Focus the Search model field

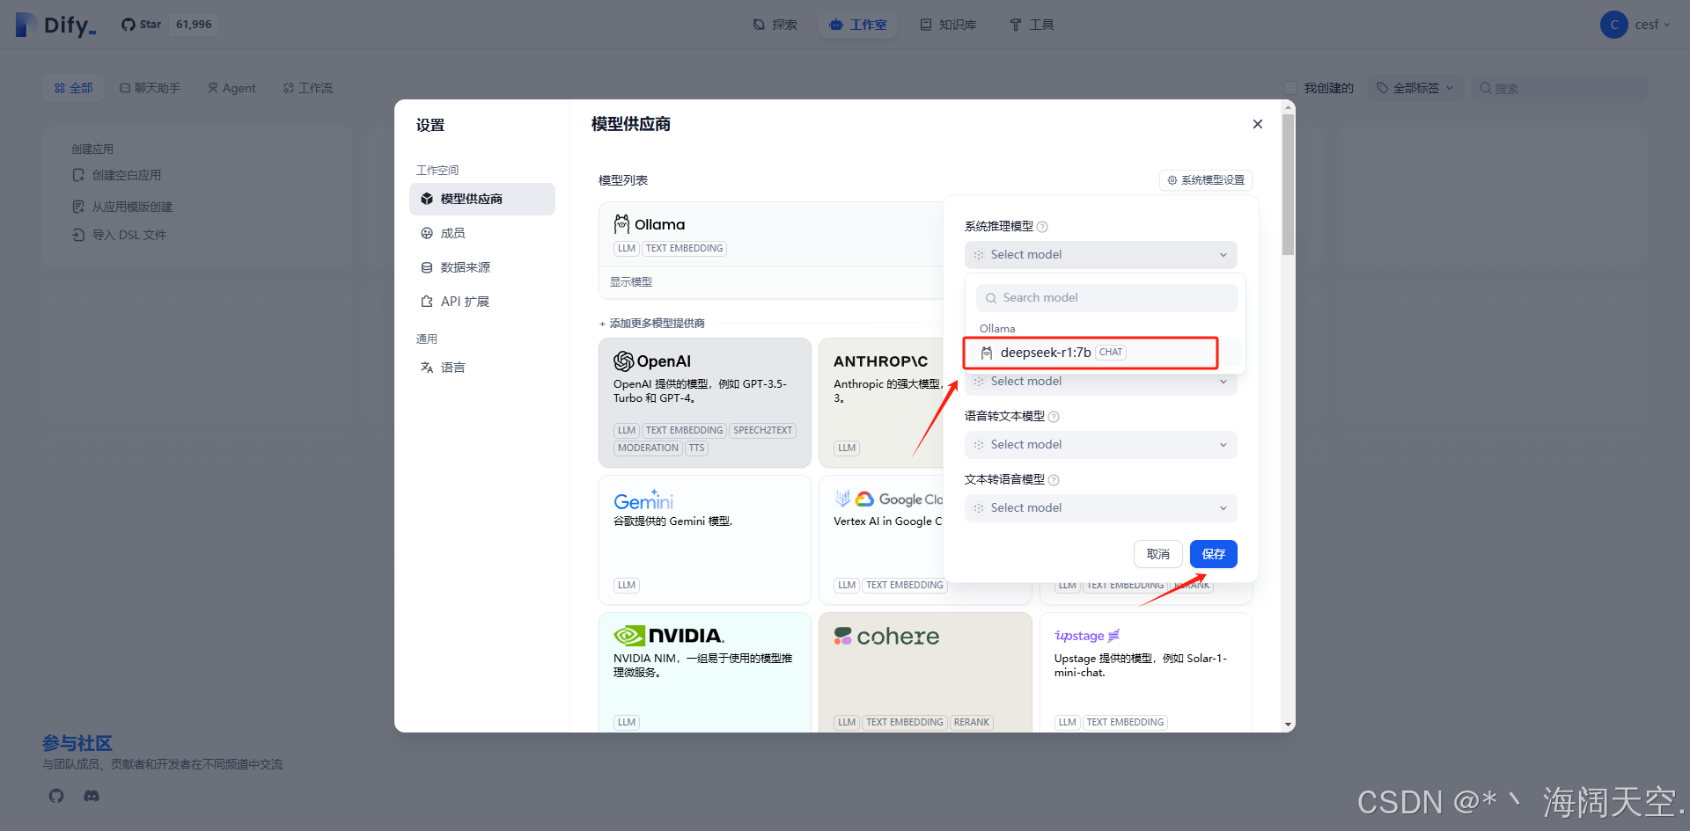(1106, 298)
